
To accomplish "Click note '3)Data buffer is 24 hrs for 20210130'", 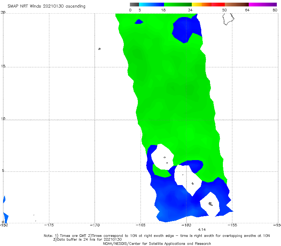I will coord(87,240).
